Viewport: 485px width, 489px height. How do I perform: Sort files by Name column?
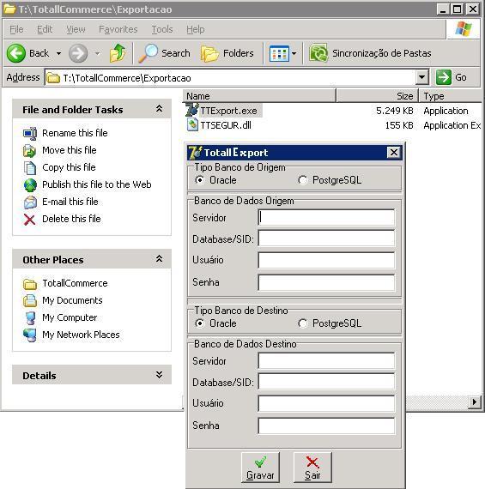(x=259, y=96)
